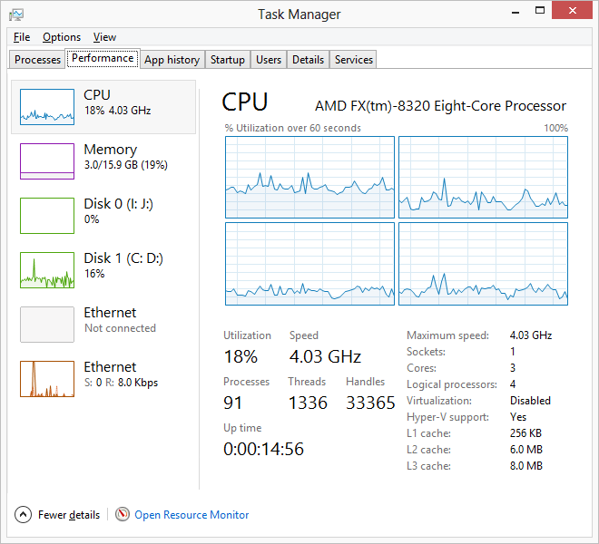Image resolution: width=599 pixels, height=544 pixels.
Task: Click the Logical processors label
Action: [452, 384]
